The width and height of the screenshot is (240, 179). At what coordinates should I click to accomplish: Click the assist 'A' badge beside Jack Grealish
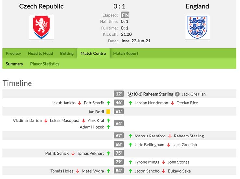point(177,94)
